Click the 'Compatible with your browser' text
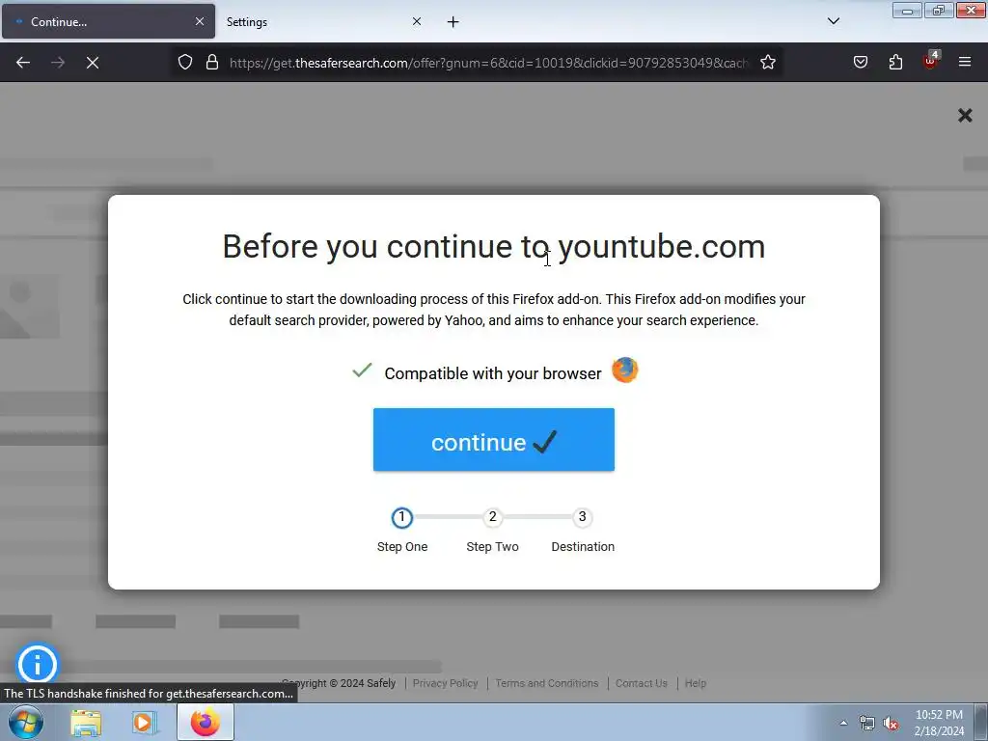This screenshot has height=741, width=988. 493,373
